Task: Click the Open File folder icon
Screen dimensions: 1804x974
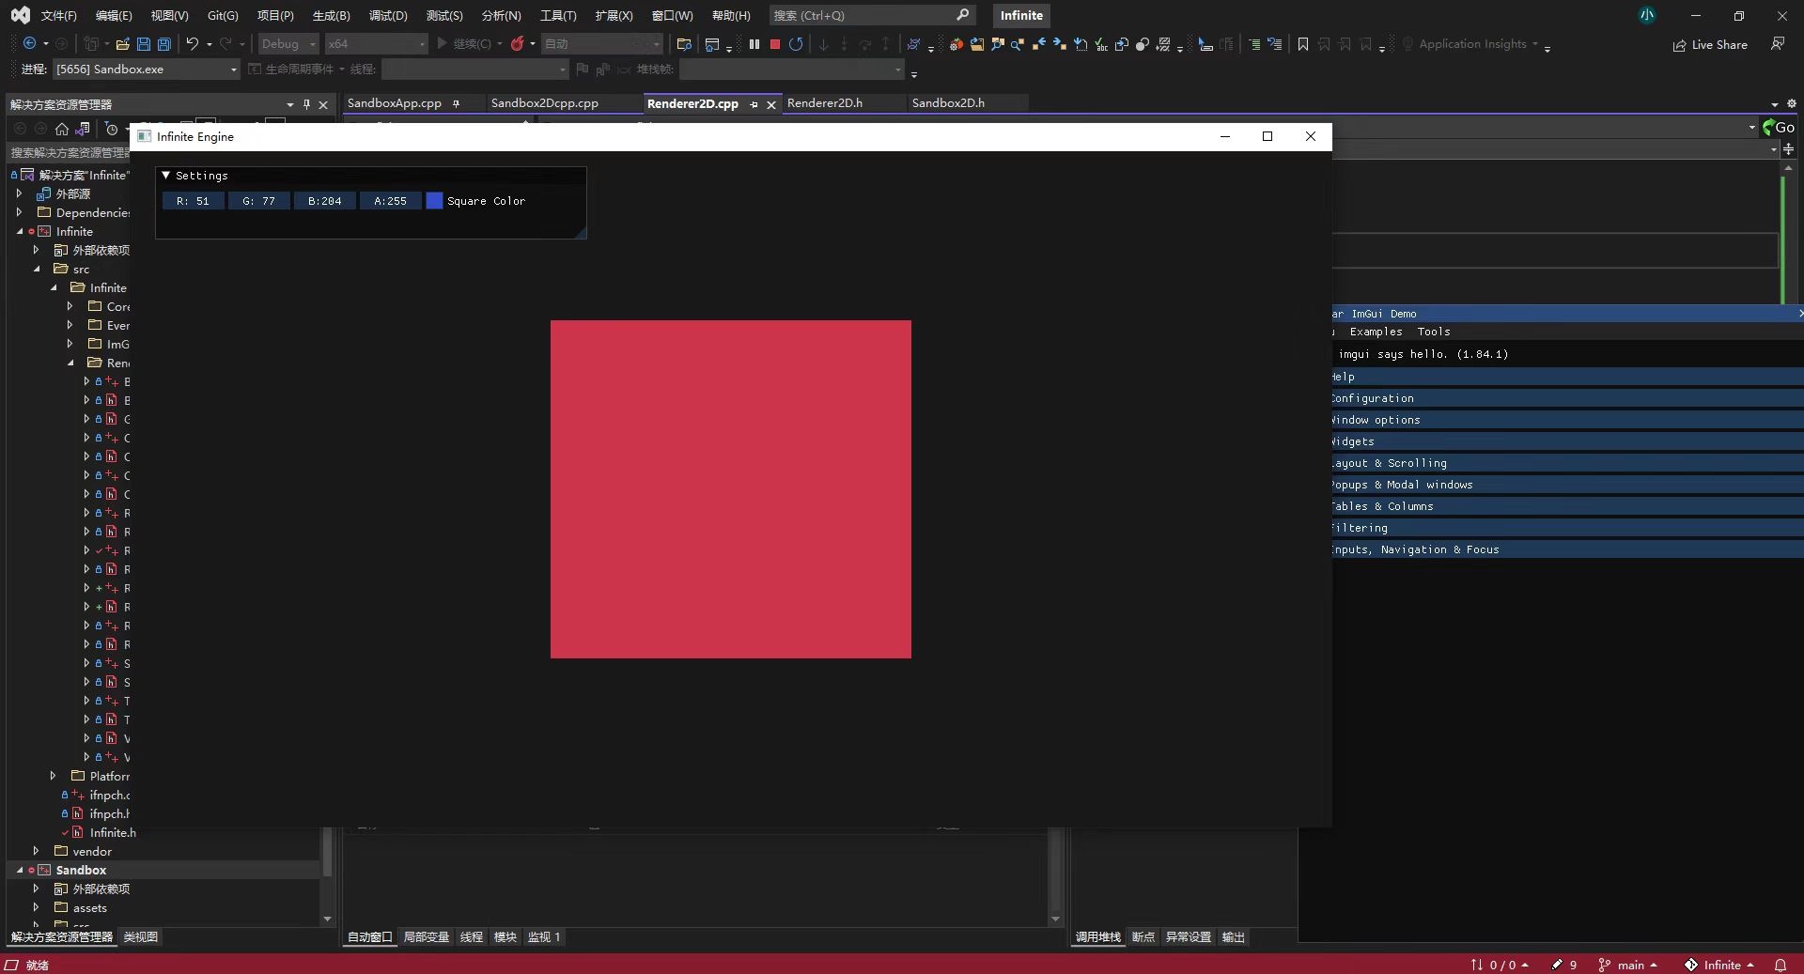Action: pos(123,44)
